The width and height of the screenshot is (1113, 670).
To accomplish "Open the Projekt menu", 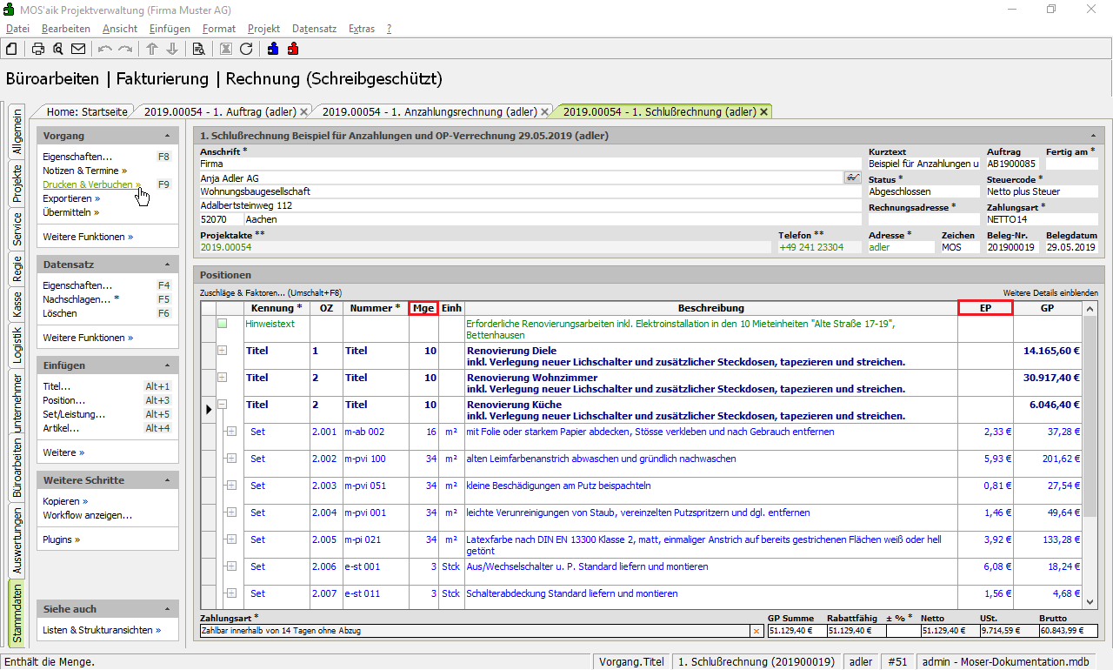I will tap(263, 29).
